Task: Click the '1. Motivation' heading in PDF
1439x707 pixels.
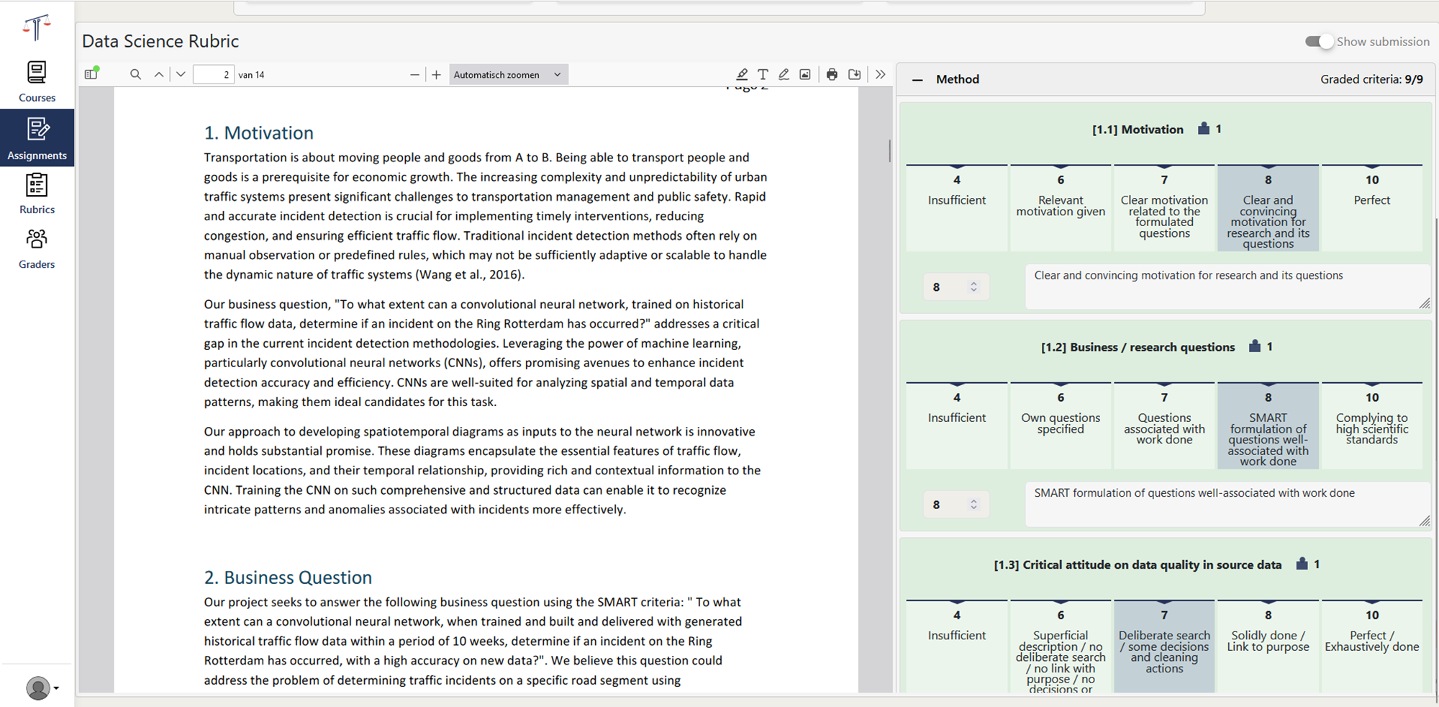Action: click(x=258, y=133)
